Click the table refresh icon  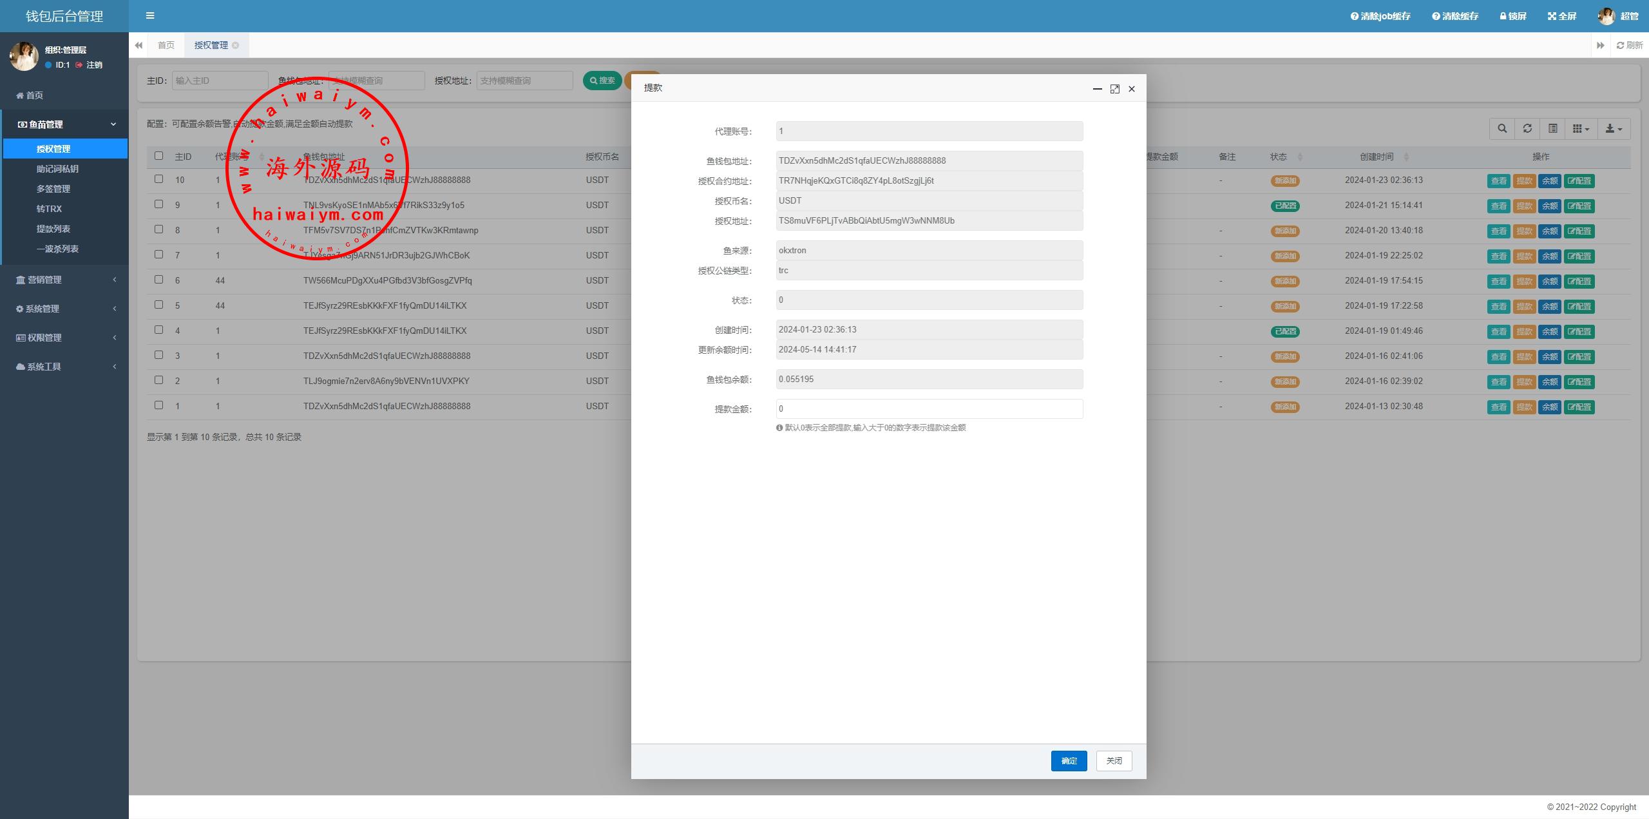1527,129
